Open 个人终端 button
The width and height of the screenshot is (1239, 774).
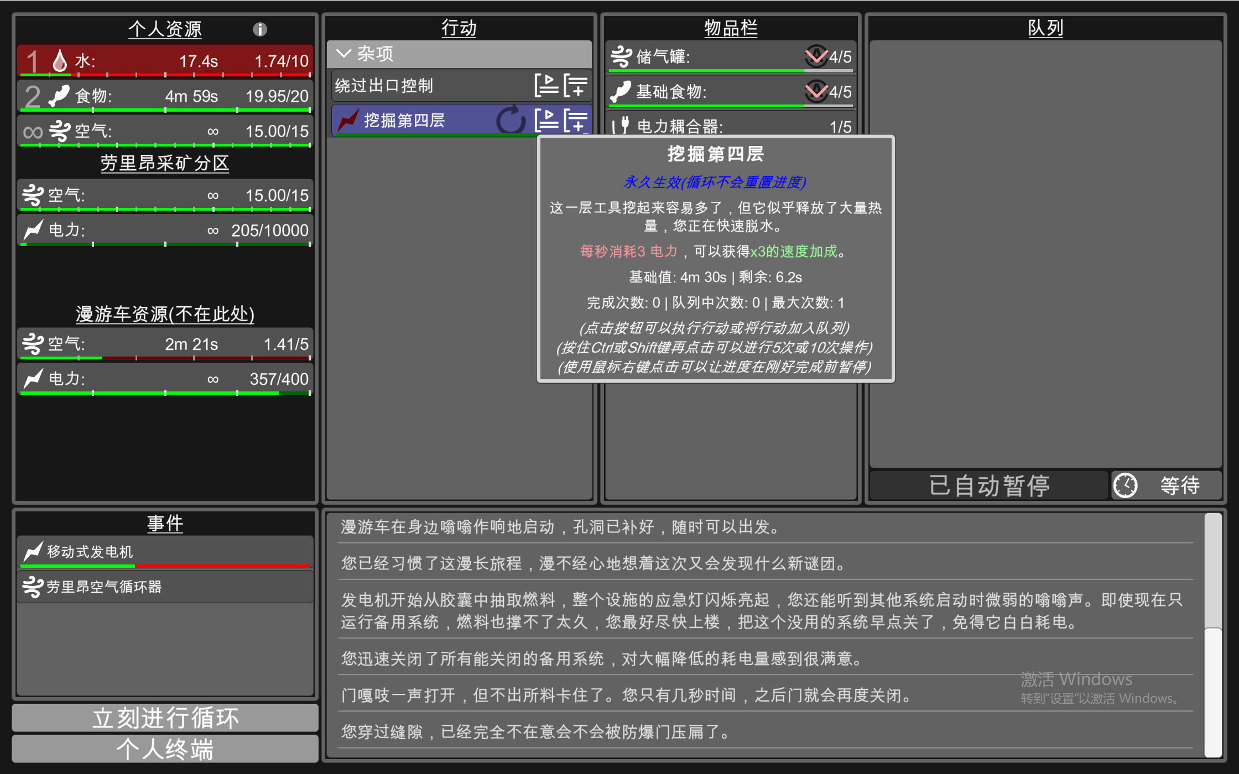[165, 749]
